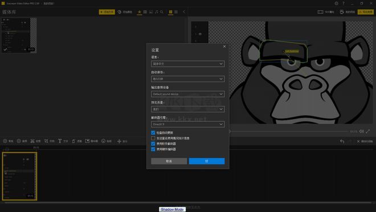
Task: Show all media star filter
Action: [x=140, y=12]
